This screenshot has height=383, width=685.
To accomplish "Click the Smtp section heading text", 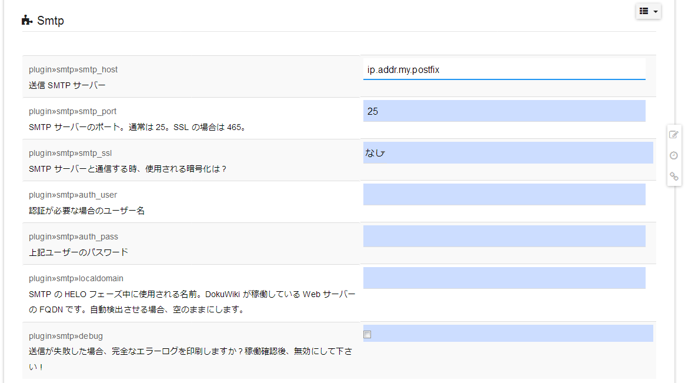I will point(51,21).
